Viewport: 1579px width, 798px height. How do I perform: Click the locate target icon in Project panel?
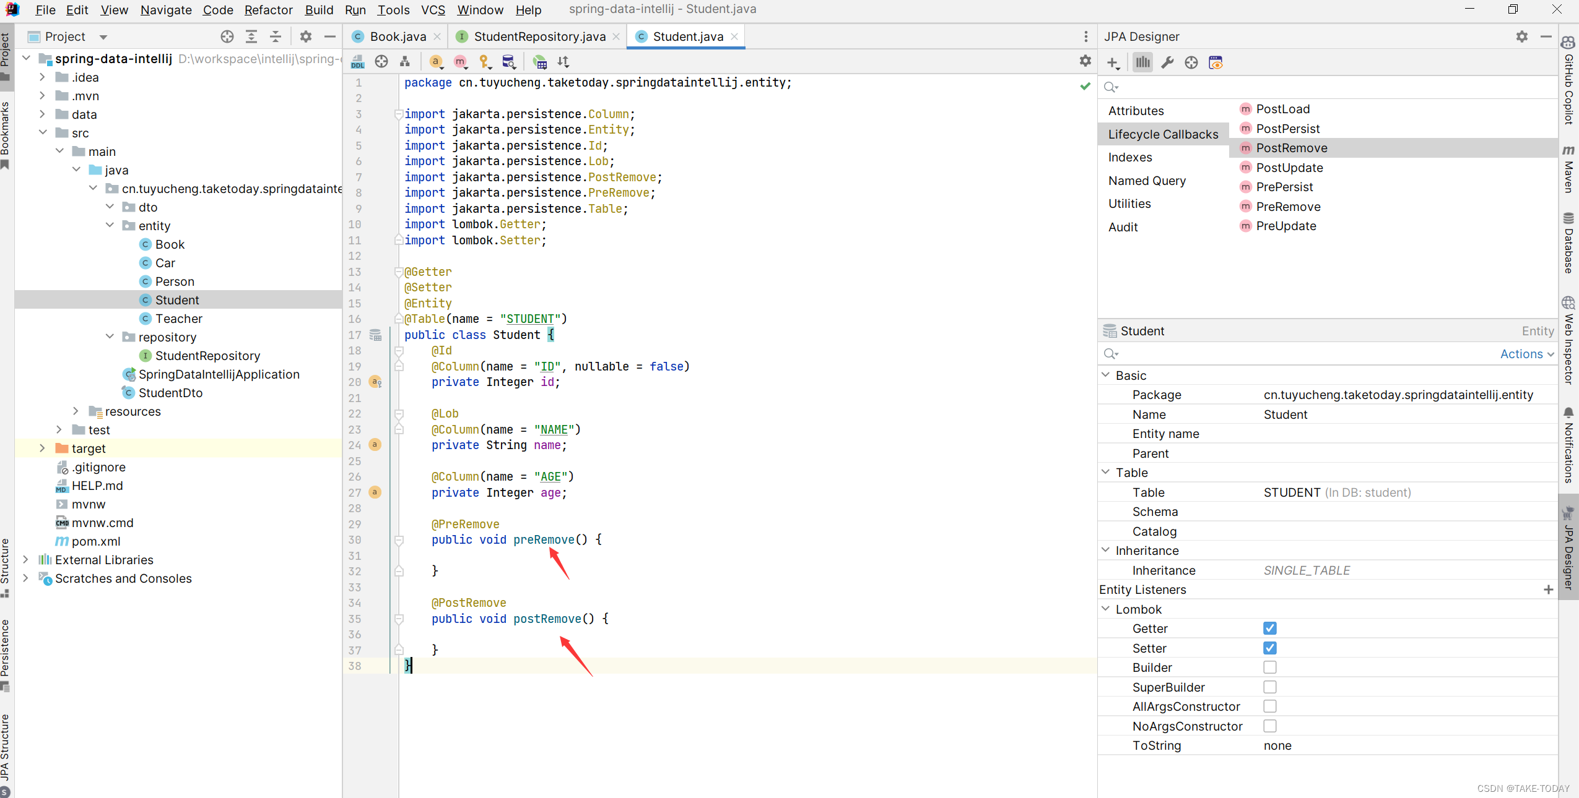pos(227,36)
